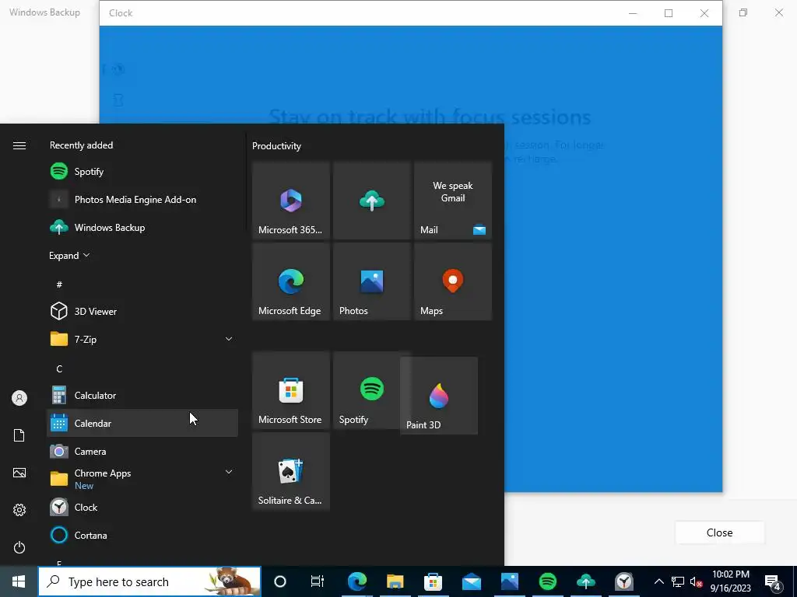Open the Photos tile
This screenshot has height=597, width=797.
pyautogui.click(x=371, y=281)
